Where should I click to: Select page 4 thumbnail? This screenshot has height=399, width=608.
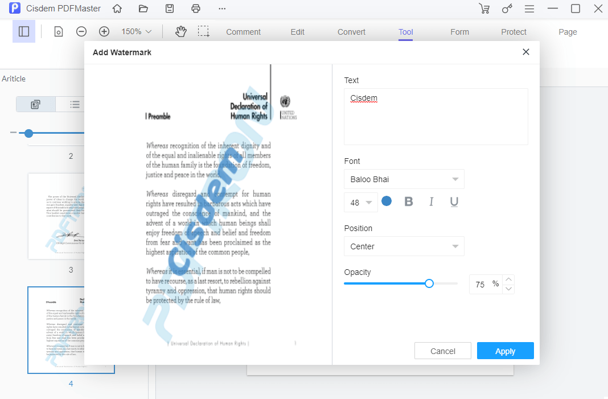click(x=56, y=330)
